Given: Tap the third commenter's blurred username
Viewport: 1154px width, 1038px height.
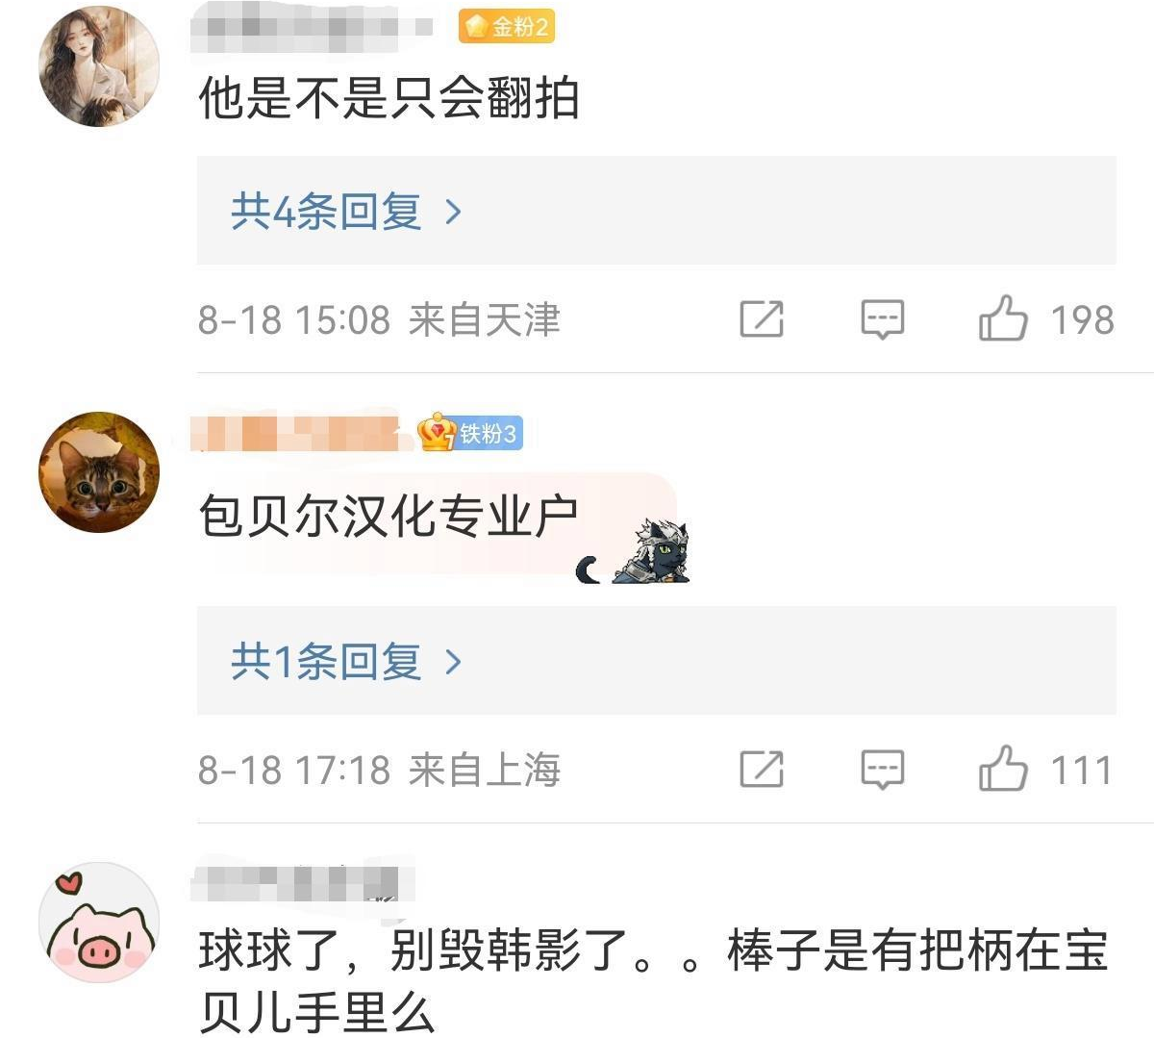Looking at the screenshot, I should (x=294, y=884).
